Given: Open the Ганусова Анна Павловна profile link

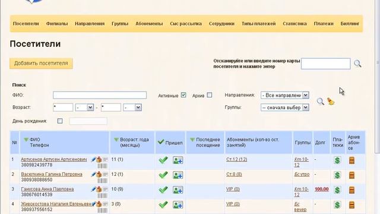Looking at the screenshot, I should 47,189.
